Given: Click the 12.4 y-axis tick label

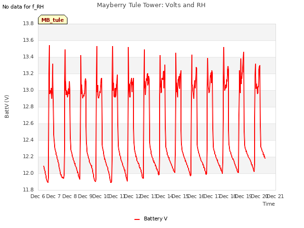Looking at the screenshot, I should click(28, 140).
